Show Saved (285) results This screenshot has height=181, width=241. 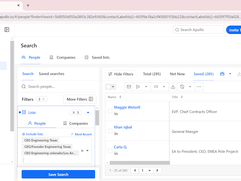[204, 74]
